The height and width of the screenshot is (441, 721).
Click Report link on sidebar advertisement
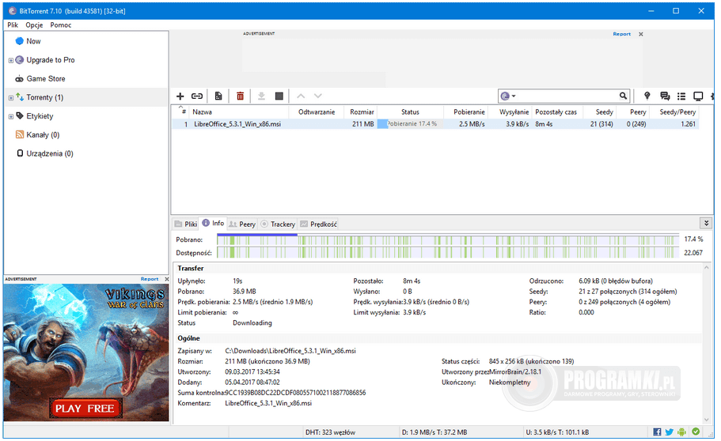point(150,279)
